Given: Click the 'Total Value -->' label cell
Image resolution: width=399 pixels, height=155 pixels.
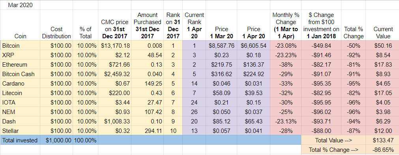Looking at the screenshot, I should (333, 140).
